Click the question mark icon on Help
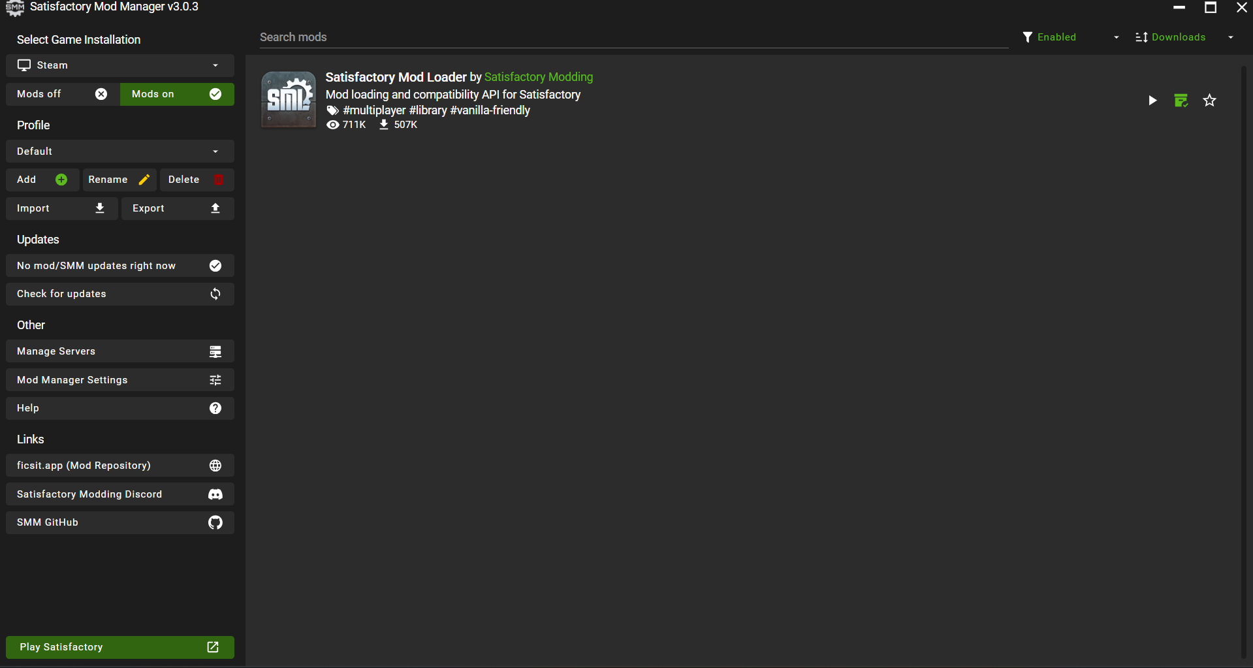Screen dimensions: 1253x668 coord(215,408)
